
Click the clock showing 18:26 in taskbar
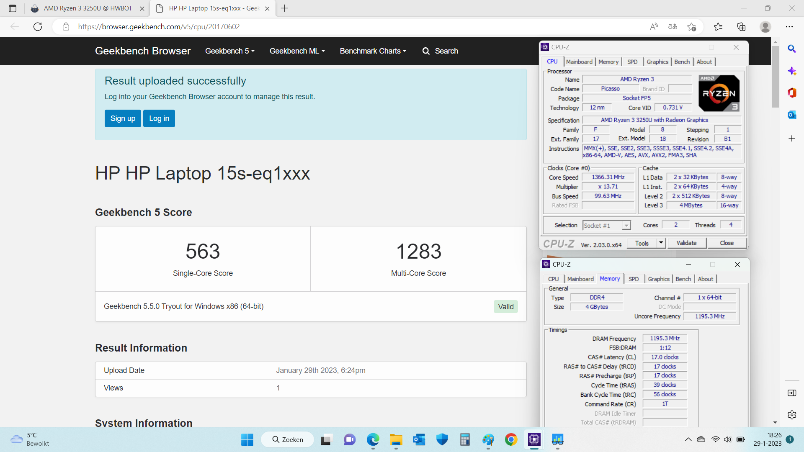coord(768,439)
